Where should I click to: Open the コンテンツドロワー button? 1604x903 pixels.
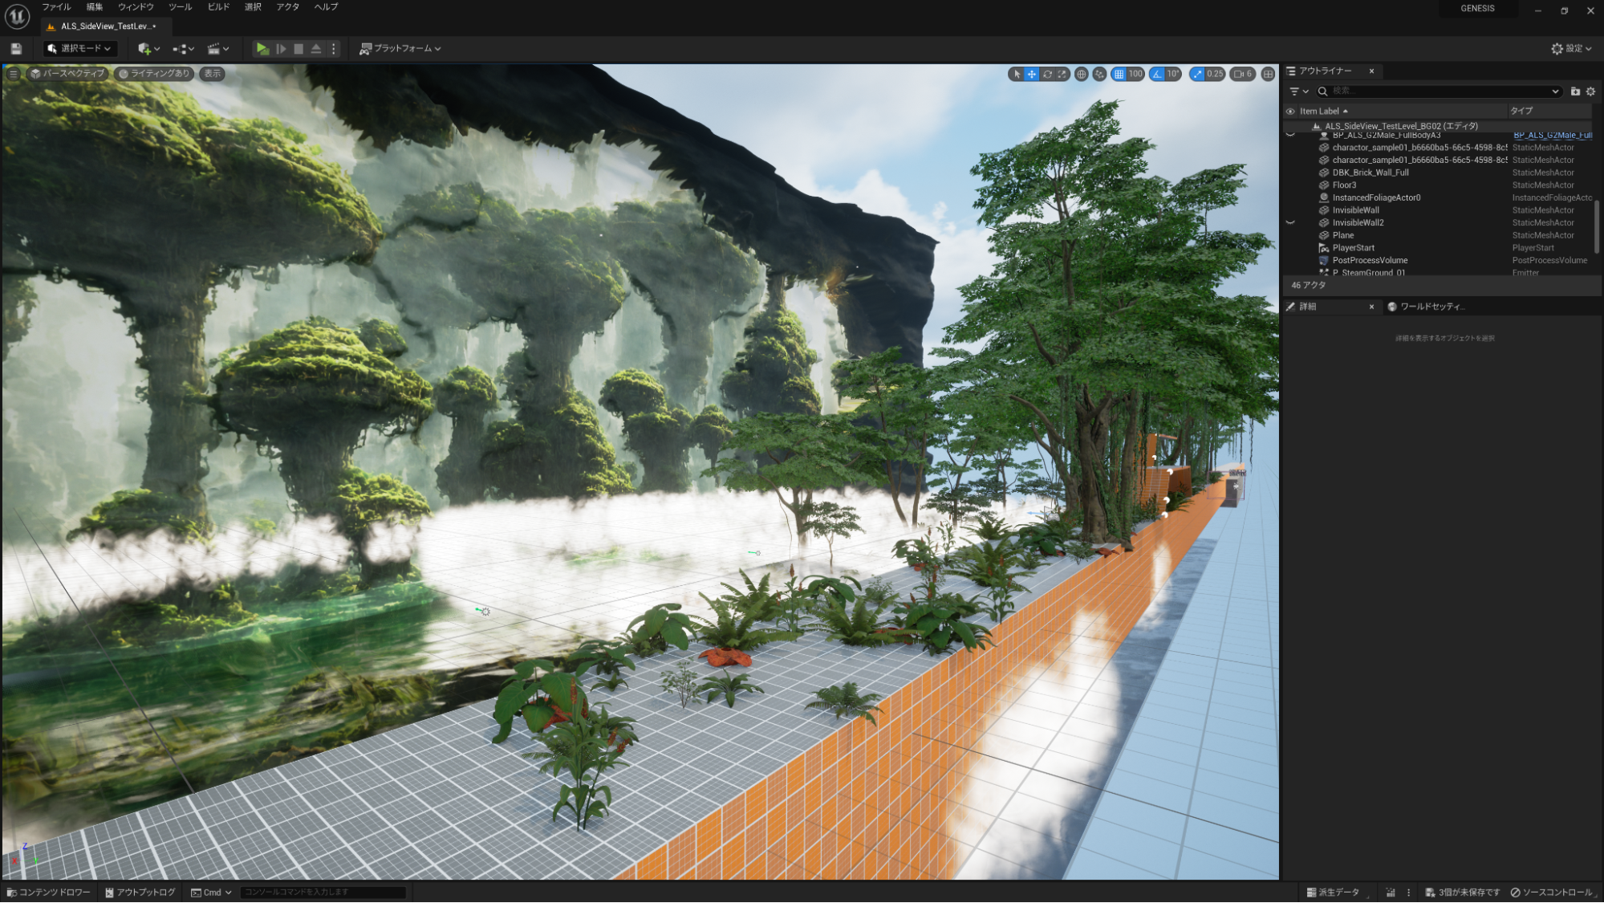(48, 893)
